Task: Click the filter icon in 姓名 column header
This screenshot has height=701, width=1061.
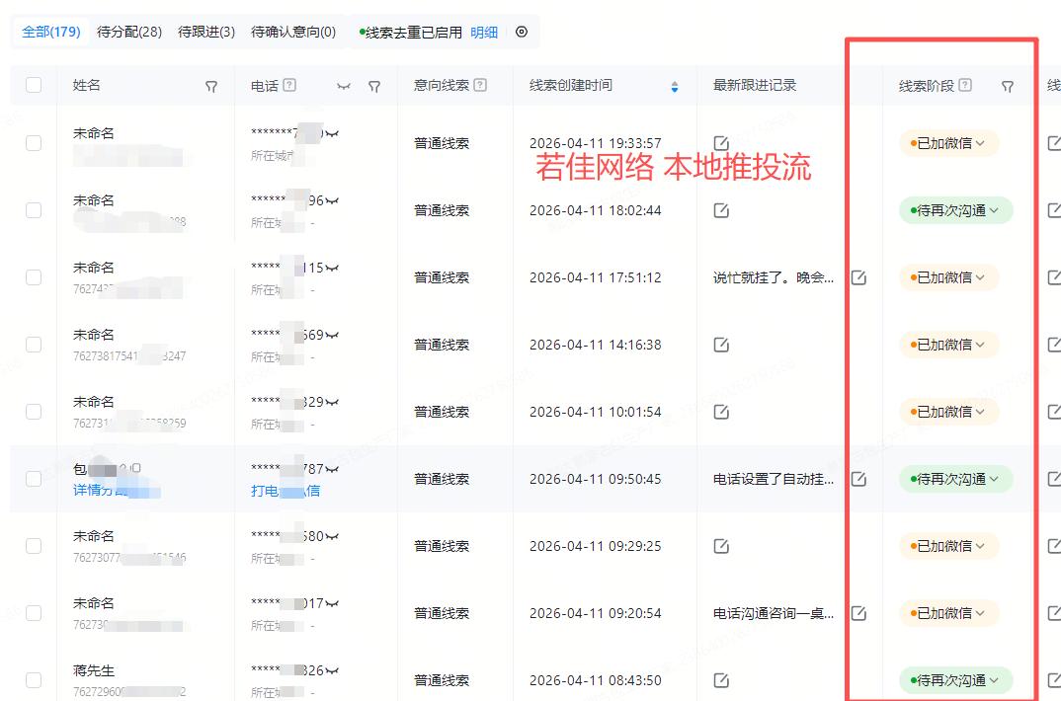Action: tap(211, 86)
